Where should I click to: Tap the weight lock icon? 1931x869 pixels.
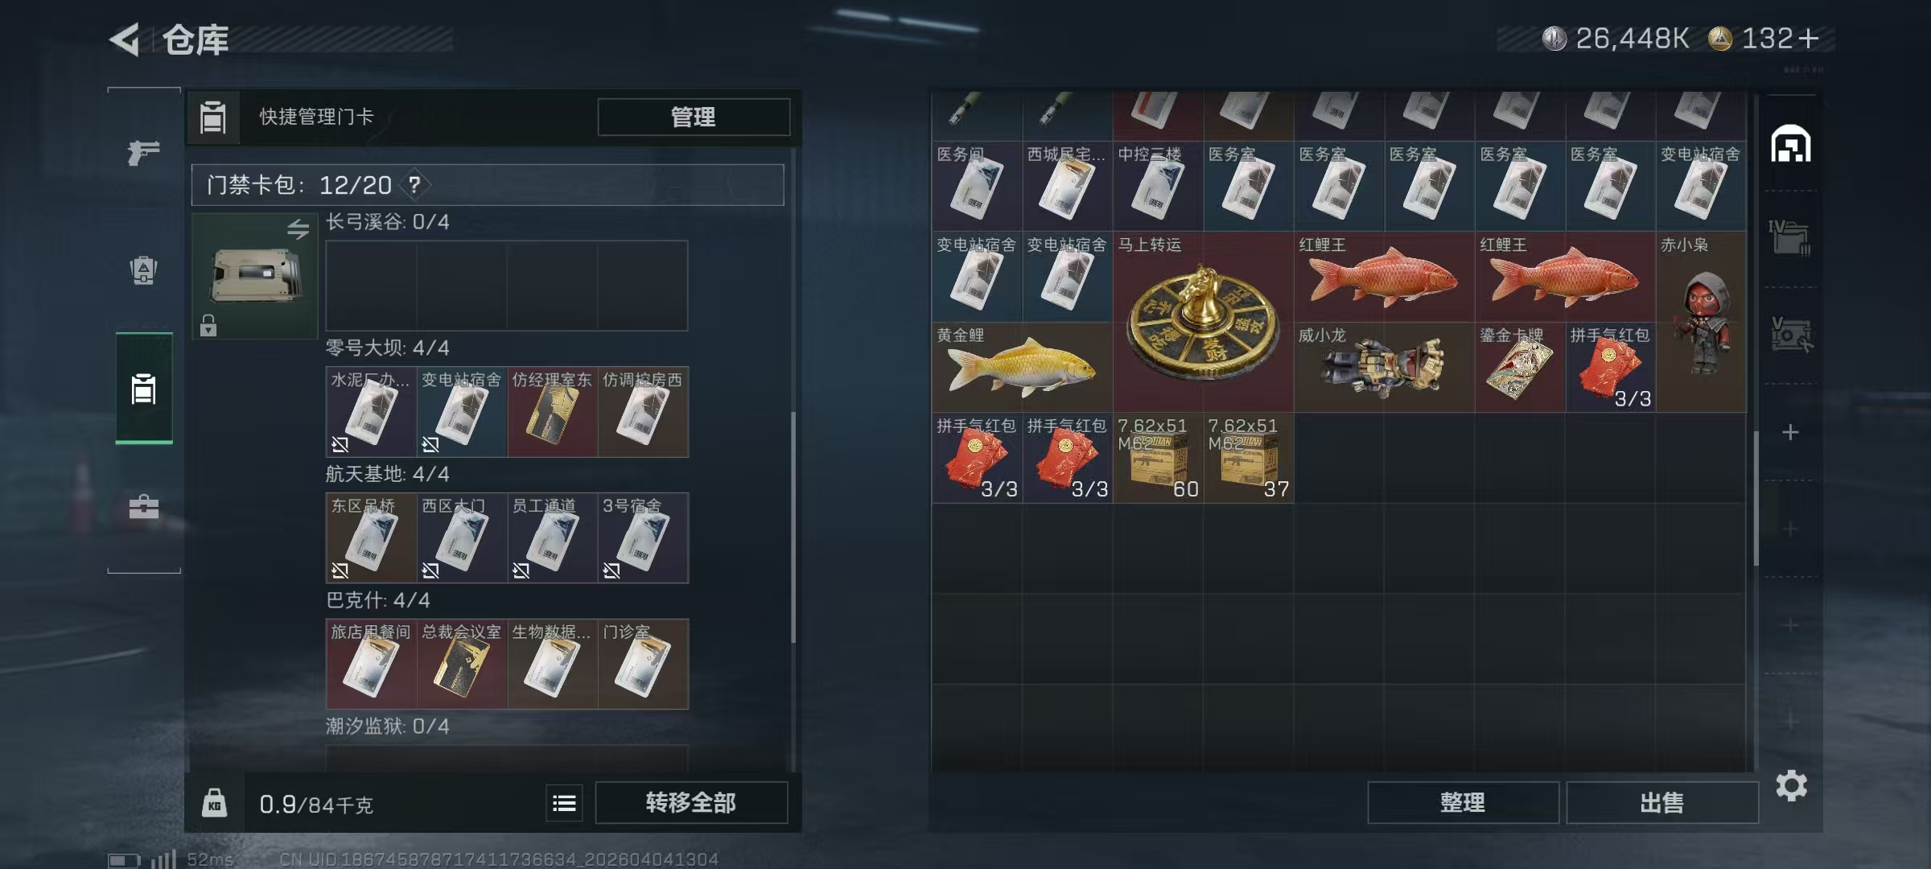214,803
